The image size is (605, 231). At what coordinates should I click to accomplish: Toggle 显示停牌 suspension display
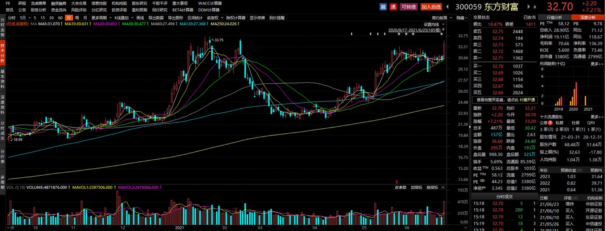click(257, 18)
